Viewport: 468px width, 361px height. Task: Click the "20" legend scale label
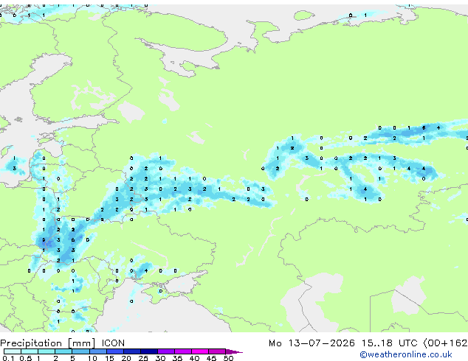click(x=126, y=358)
